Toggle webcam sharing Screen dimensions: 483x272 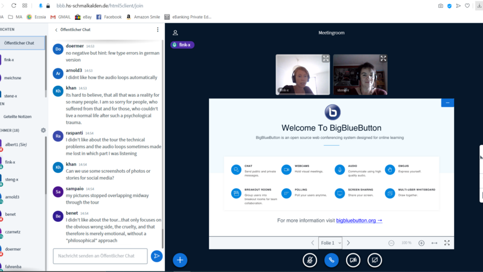point(353,261)
